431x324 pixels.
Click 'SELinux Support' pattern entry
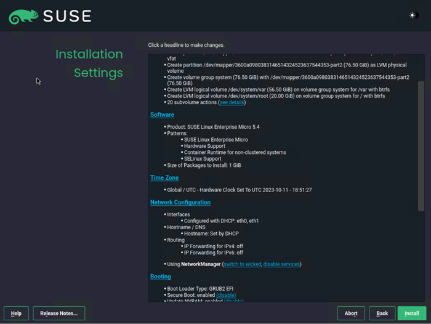[203, 159]
